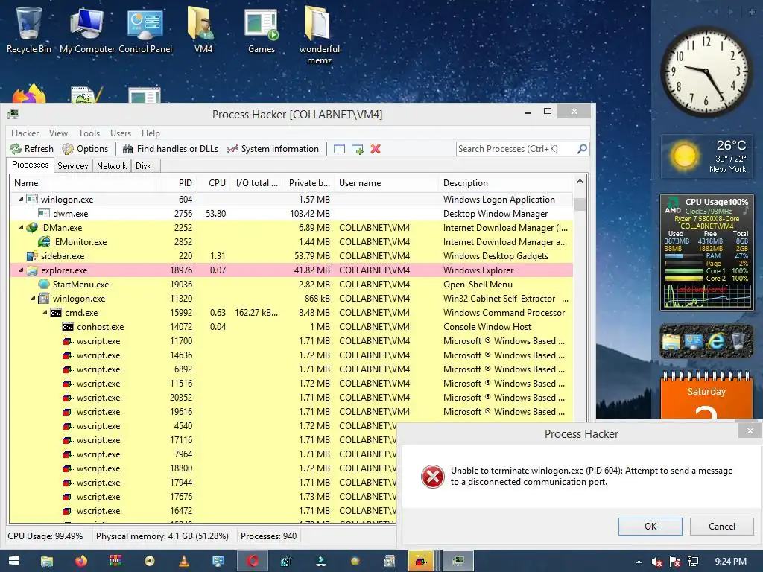Click Internet Explorer icon in launcher gadget
This screenshot has width=763, height=572.
pos(716,341)
